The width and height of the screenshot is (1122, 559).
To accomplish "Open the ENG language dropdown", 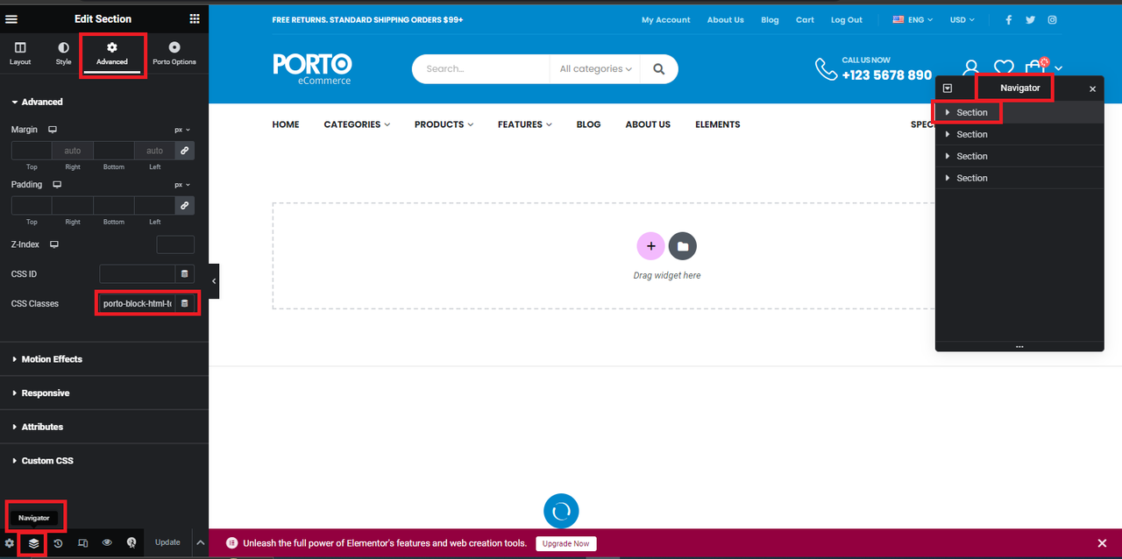I will (x=913, y=20).
